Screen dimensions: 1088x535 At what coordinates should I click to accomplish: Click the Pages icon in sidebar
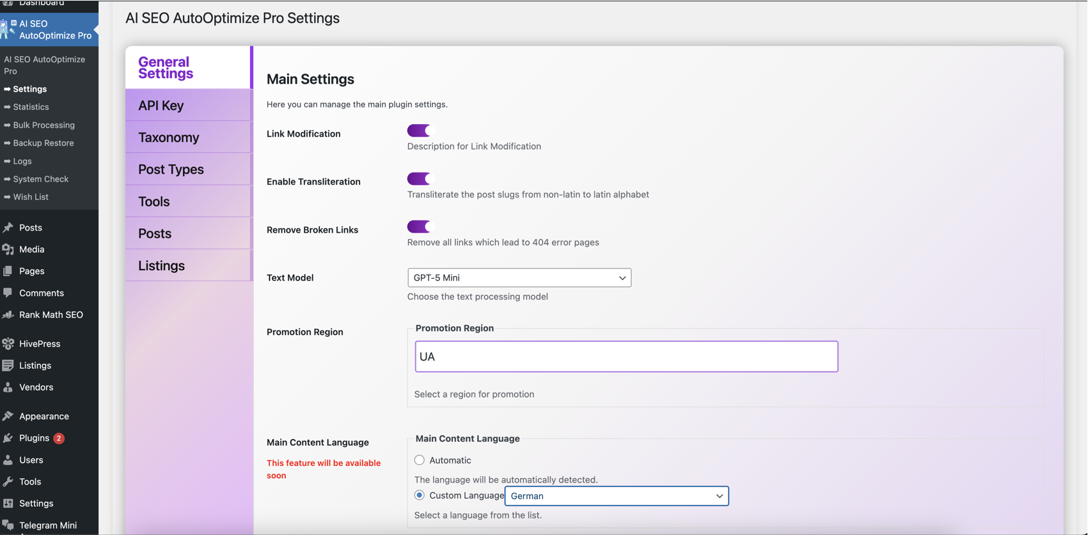(x=8, y=271)
